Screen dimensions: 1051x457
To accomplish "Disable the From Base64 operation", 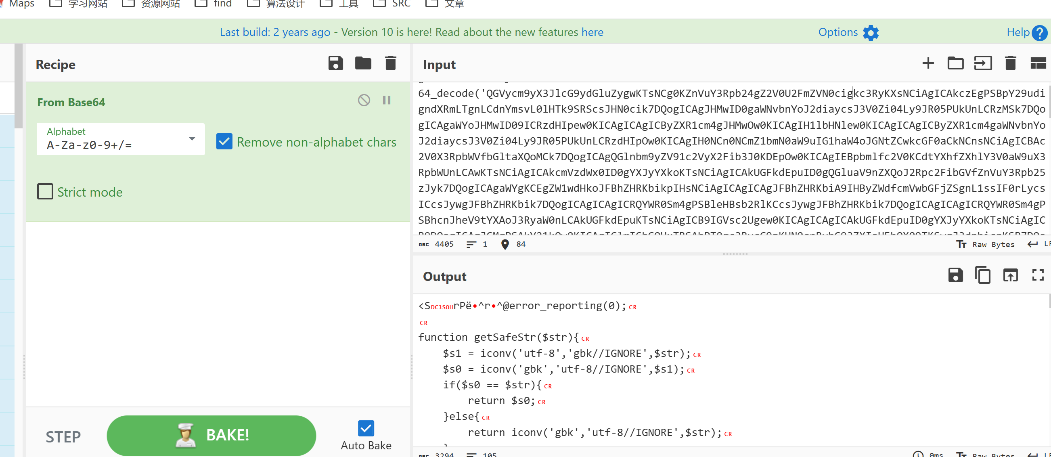I will click(364, 100).
